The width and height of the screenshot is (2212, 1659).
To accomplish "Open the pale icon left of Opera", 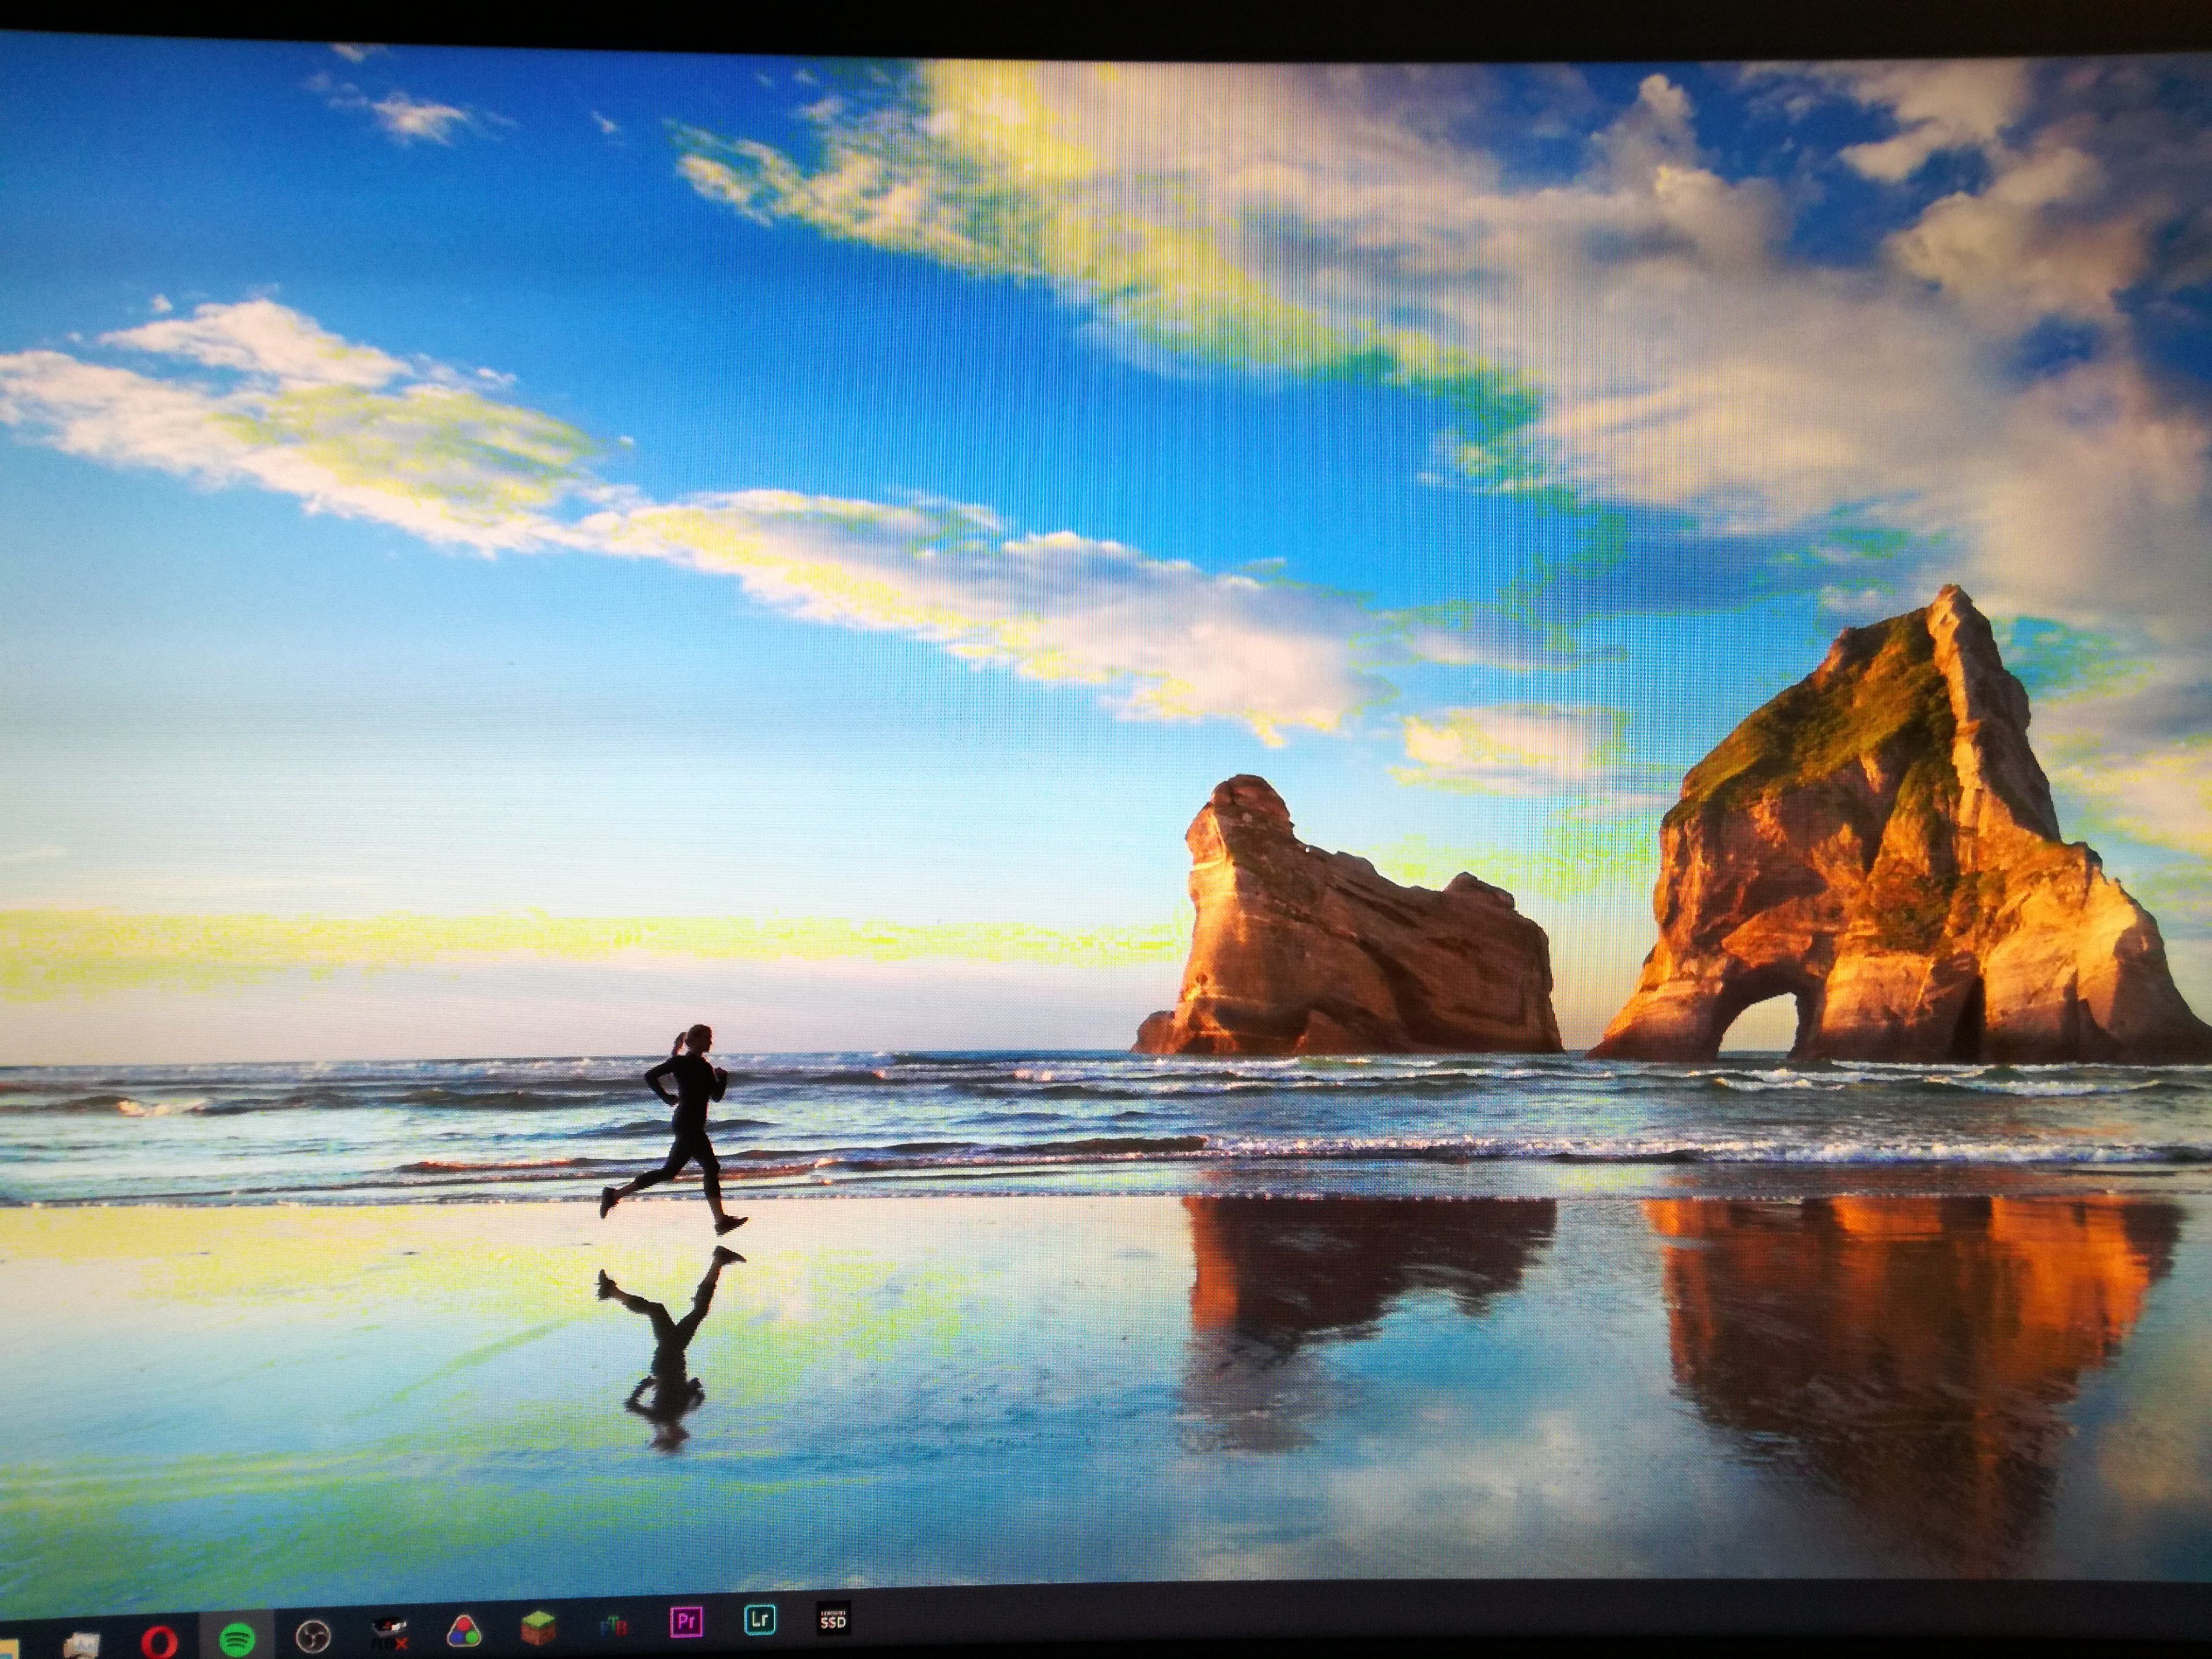I will 82,1645.
